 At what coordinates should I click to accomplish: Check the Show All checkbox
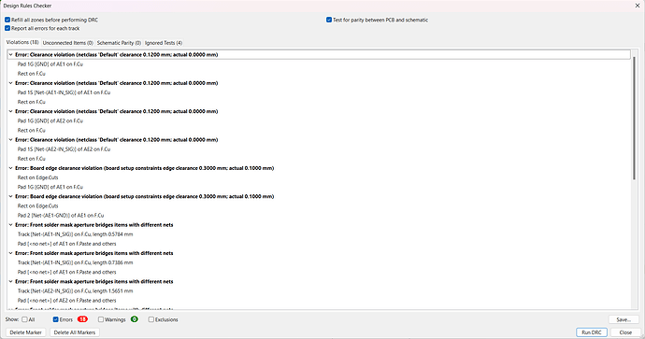coord(24,319)
